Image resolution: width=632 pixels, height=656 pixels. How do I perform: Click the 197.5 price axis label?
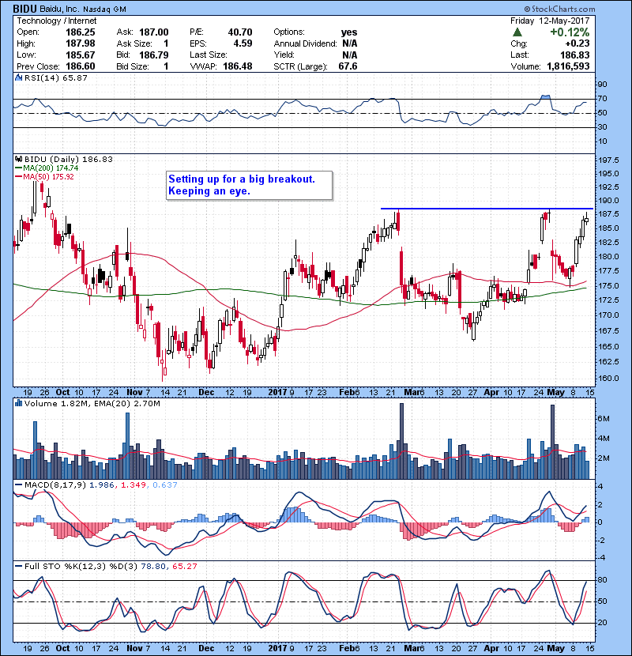pyautogui.click(x=608, y=160)
